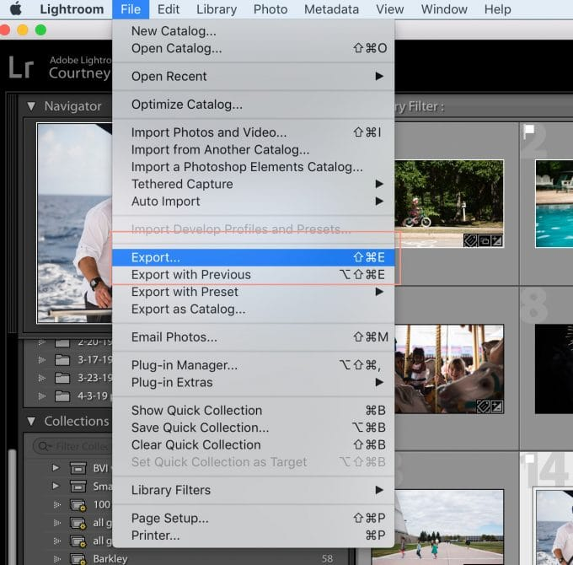Expand the Plug-in Extras submenu
The width and height of the screenshot is (573, 565).
point(254,383)
